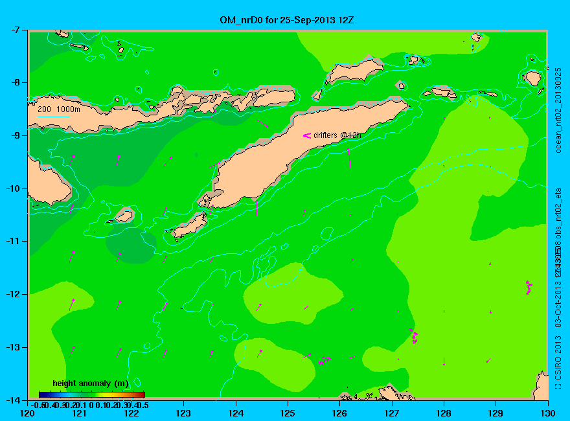Click longitude tick label '127'

392,413
